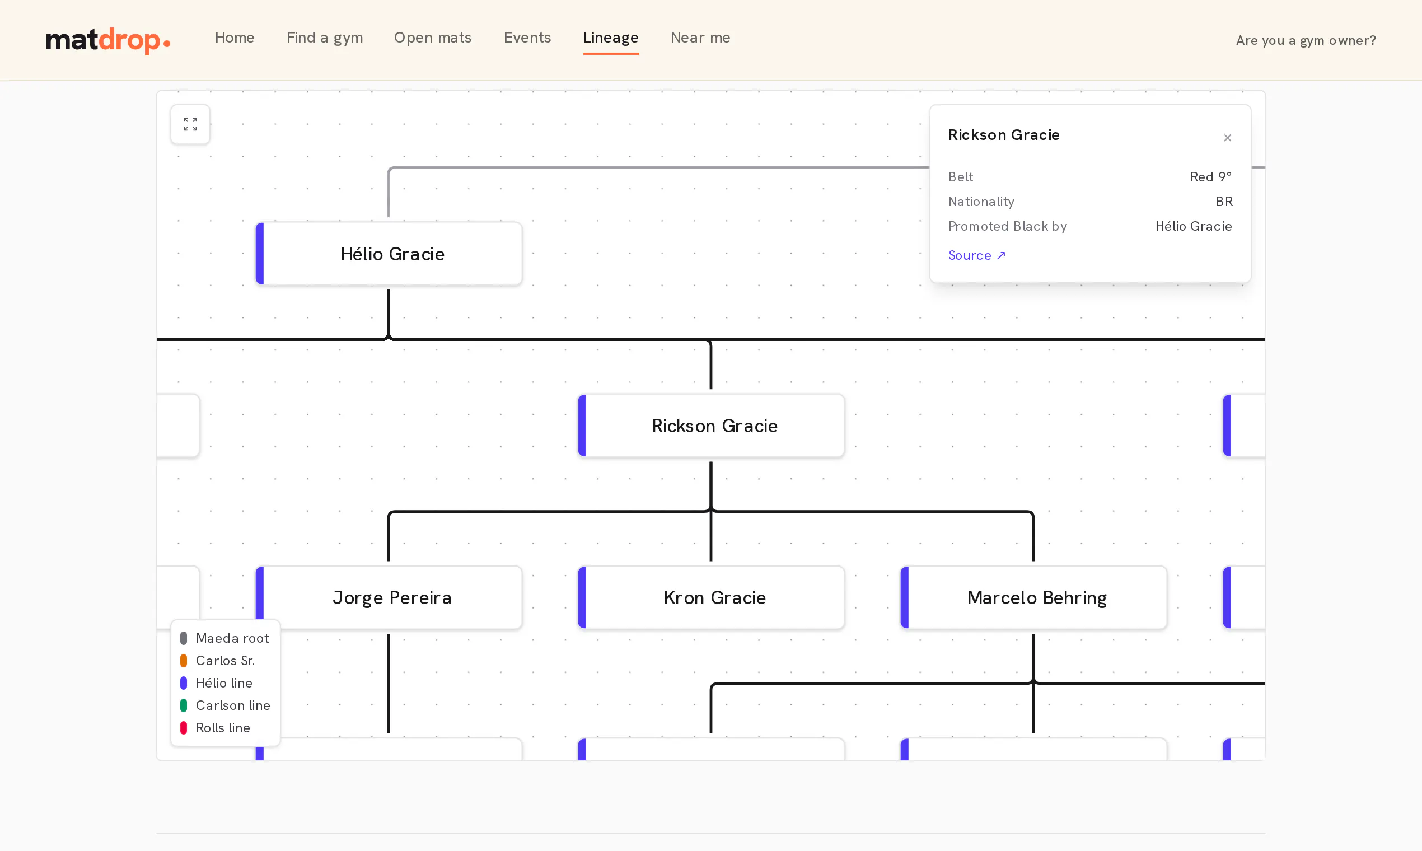
Task: Open the Events section
Action: (527, 38)
